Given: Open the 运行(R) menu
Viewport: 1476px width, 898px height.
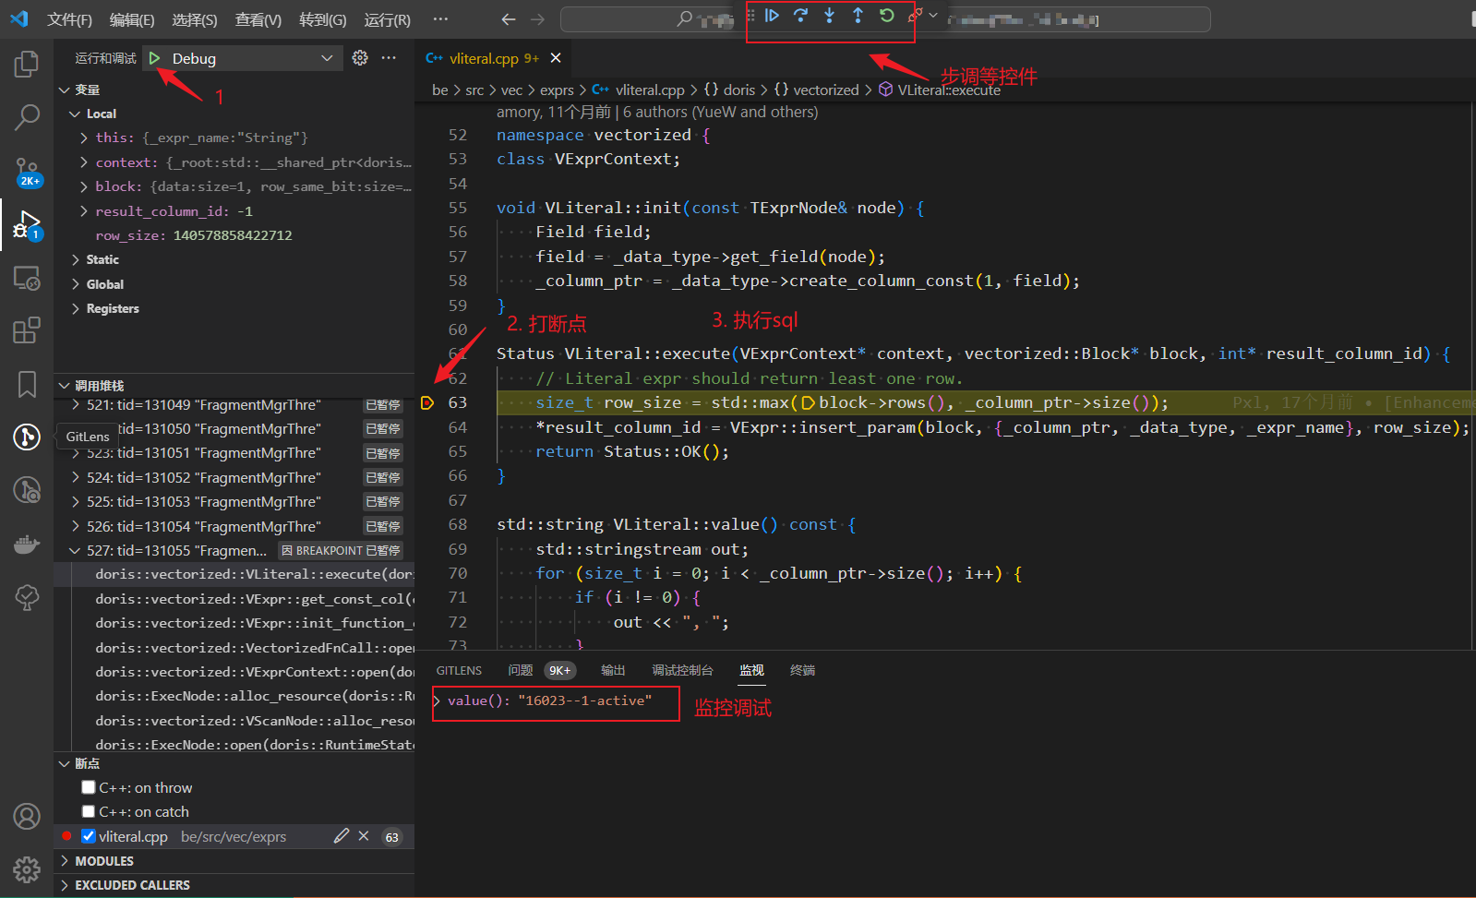Looking at the screenshot, I should [387, 19].
